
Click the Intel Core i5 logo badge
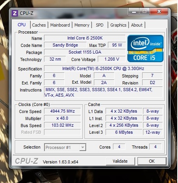[145, 48]
